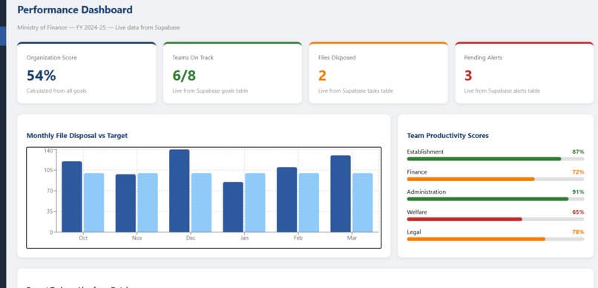The height and width of the screenshot is (288, 598).
Task: Select the light blue Nov target bar
Action: (148, 203)
